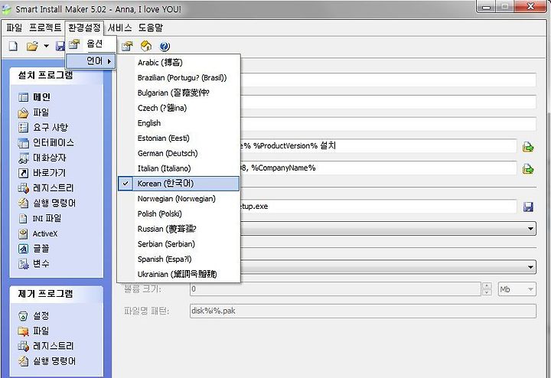Open the combo box above 볼륨 크기 field
Viewport: 551px width, 378px height.
(530, 267)
